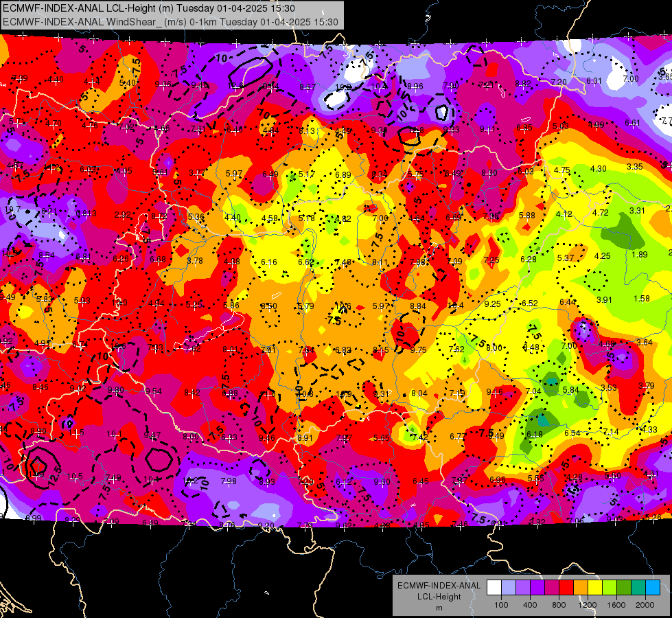Click the wind shear value '9.25'
The image size is (672, 618).
492,304
